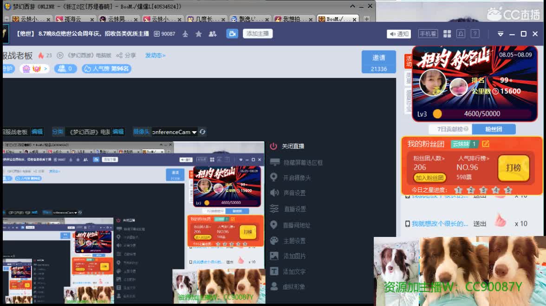Image resolution: width=546 pixels, height=306 pixels.
Task: Click the blue 邀请 21336 button
Action: [x=378, y=62]
